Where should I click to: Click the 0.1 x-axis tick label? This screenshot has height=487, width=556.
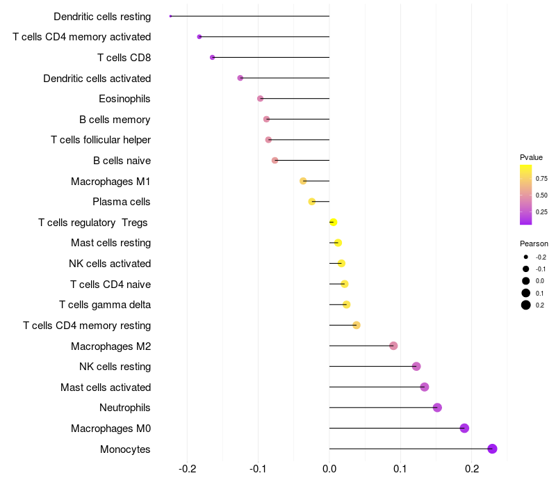click(x=400, y=469)
